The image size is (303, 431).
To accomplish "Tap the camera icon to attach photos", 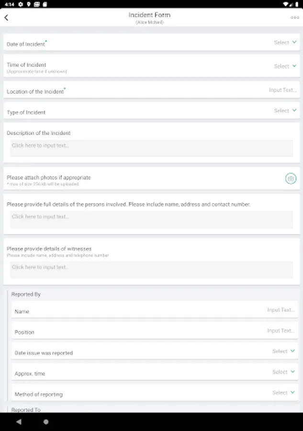I will click(x=291, y=179).
